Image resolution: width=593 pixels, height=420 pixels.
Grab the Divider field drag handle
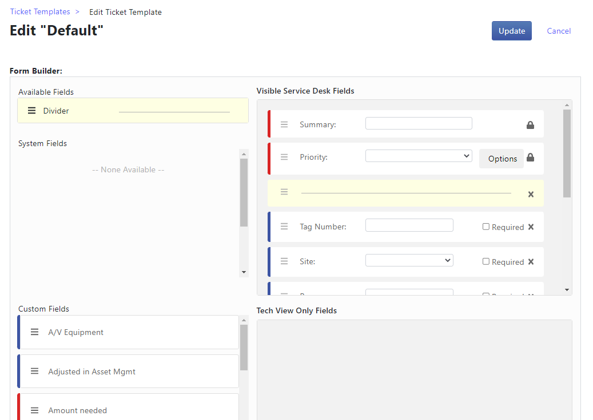pos(32,111)
